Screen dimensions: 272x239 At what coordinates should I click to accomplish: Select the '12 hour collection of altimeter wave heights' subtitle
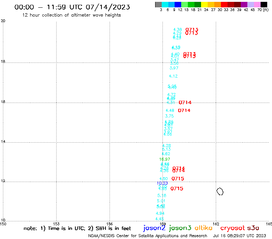click(71, 15)
